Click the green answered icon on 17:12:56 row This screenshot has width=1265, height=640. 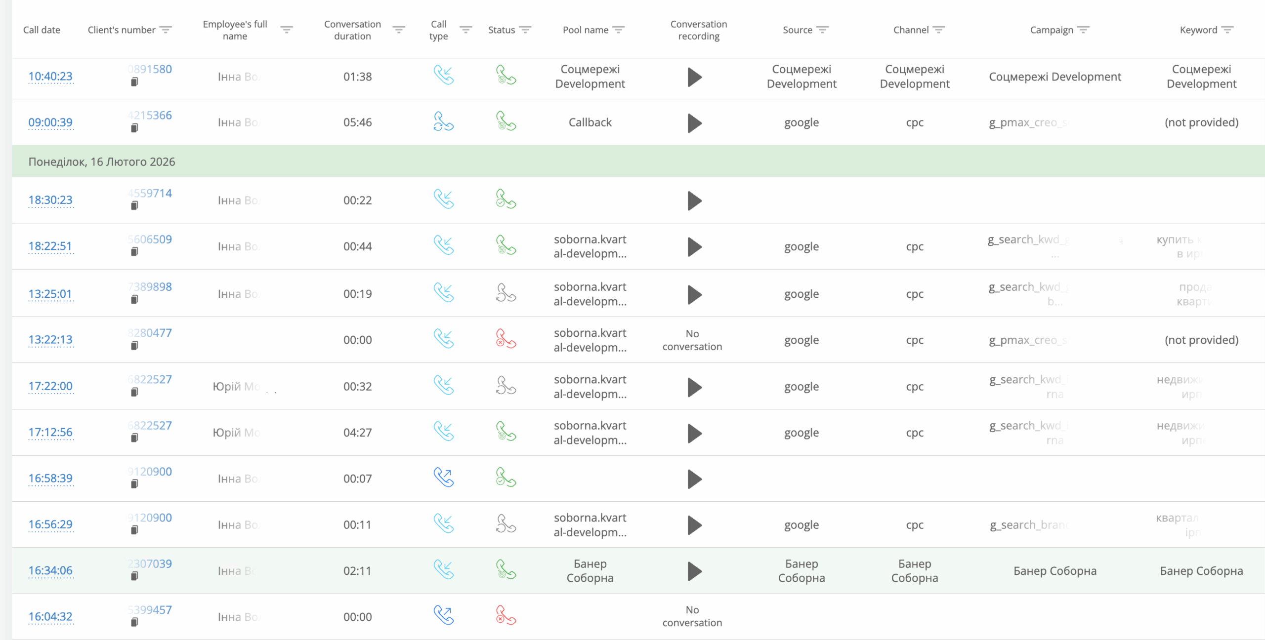click(x=506, y=432)
